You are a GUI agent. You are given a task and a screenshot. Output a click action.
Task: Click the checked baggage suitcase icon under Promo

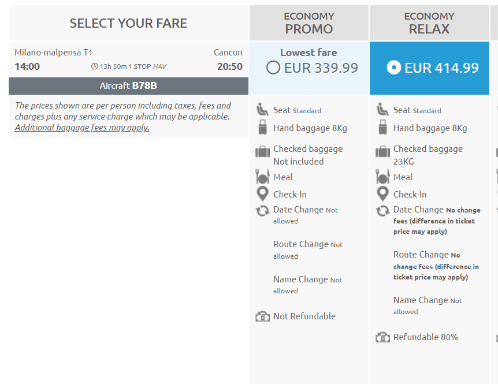tap(262, 151)
